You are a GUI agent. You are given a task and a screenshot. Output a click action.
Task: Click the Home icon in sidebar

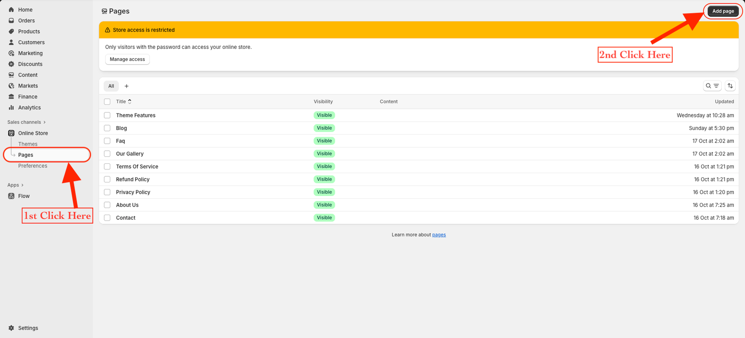[x=11, y=10]
